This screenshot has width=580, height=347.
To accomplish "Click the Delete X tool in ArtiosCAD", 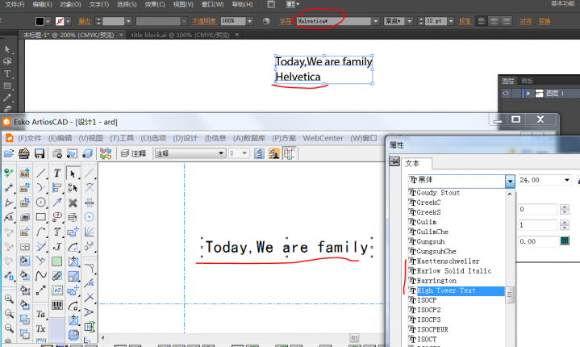I will pyautogui.click(x=73, y=203).
